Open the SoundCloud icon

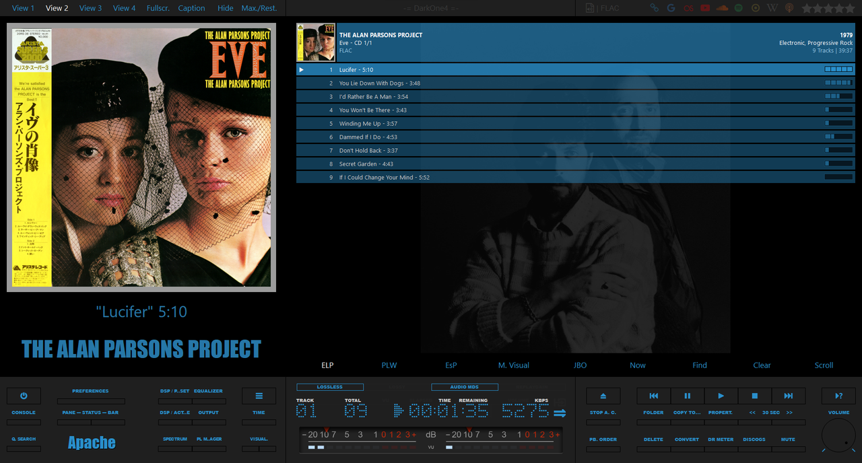tap(722, 8)
